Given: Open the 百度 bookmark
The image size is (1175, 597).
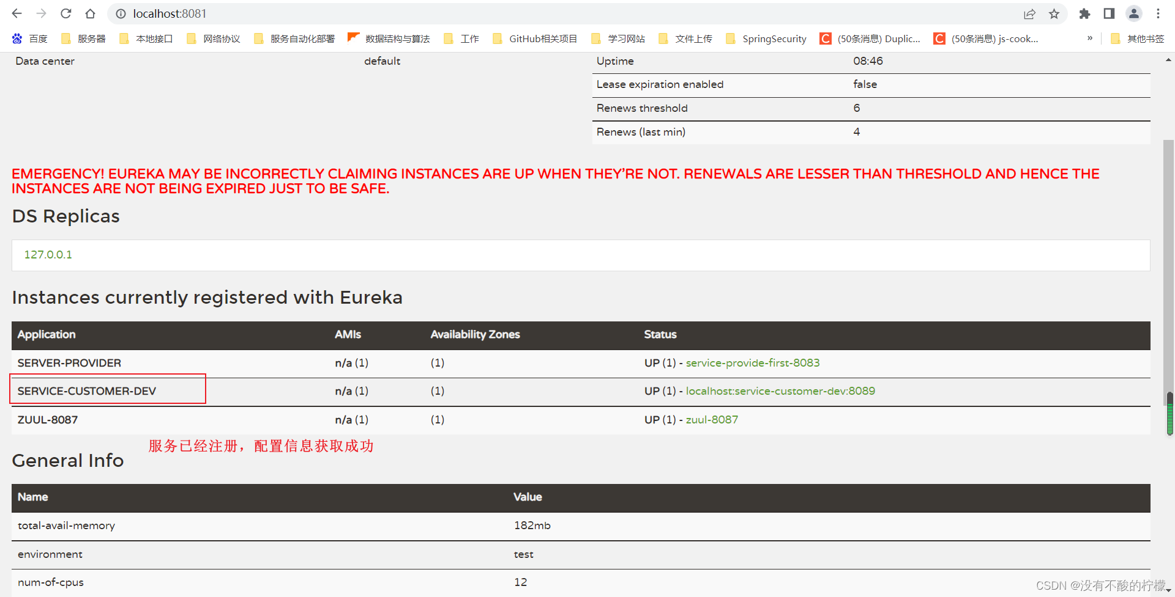Looking at the screenshot, I should pyautogui.click(x=29, y=38).
